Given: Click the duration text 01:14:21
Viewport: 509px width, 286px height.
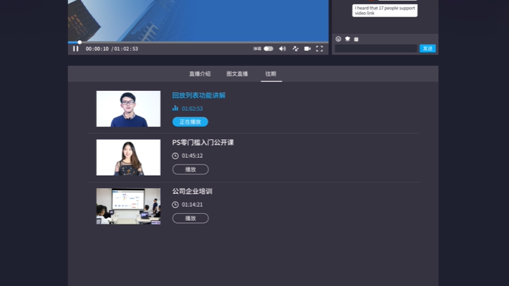Looking at the screenshot, I should pyautogui.click(x=192, y=204).
